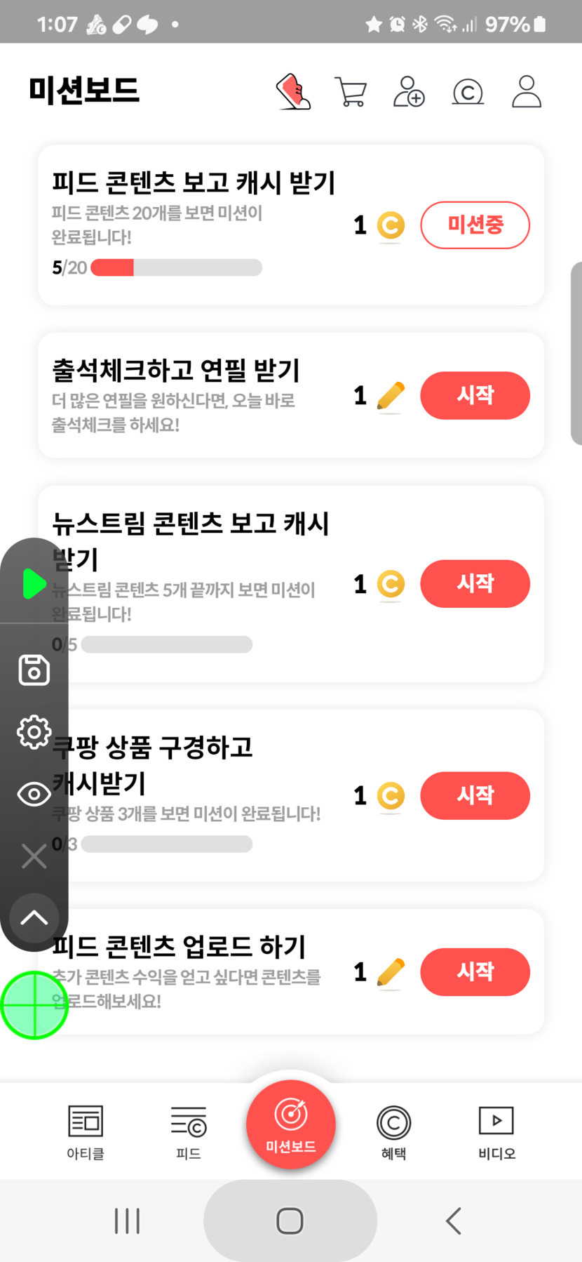Image resolution: width=582 pixels, height=1262 pixels.
Task: Tap the green crosshair target circle
Action: click(34, 1005)
